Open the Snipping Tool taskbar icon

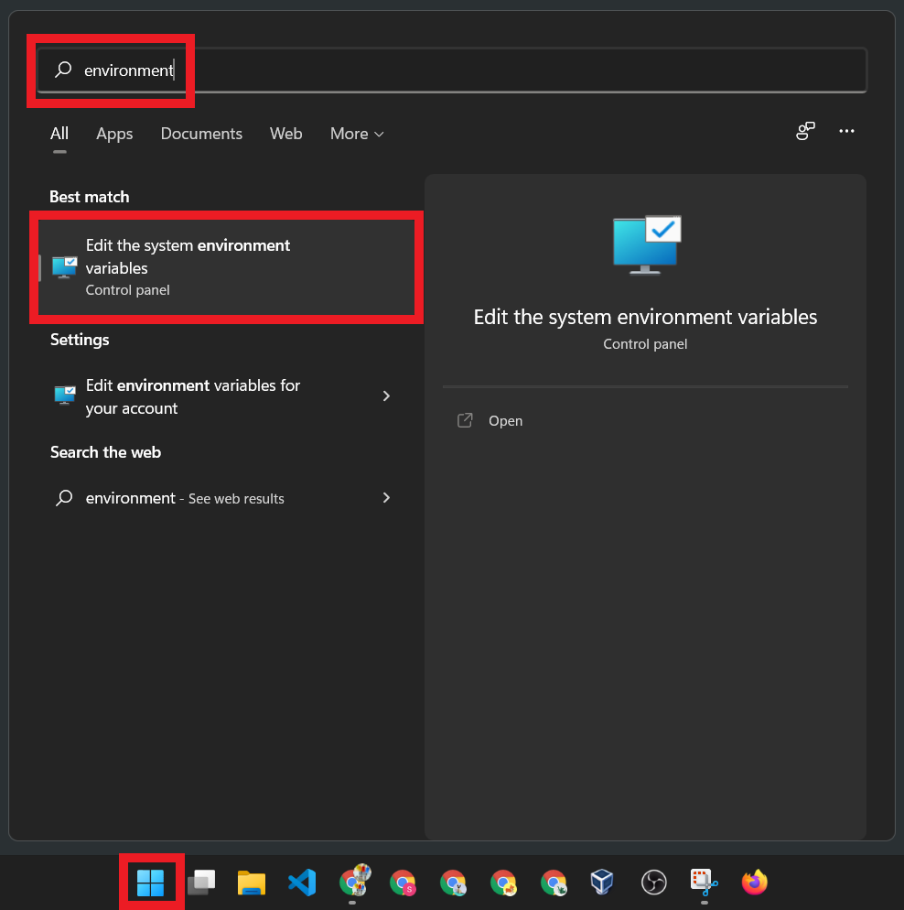[704, 883]
